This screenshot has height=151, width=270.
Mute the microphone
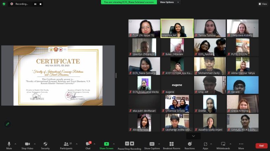(x=9, y=145)
